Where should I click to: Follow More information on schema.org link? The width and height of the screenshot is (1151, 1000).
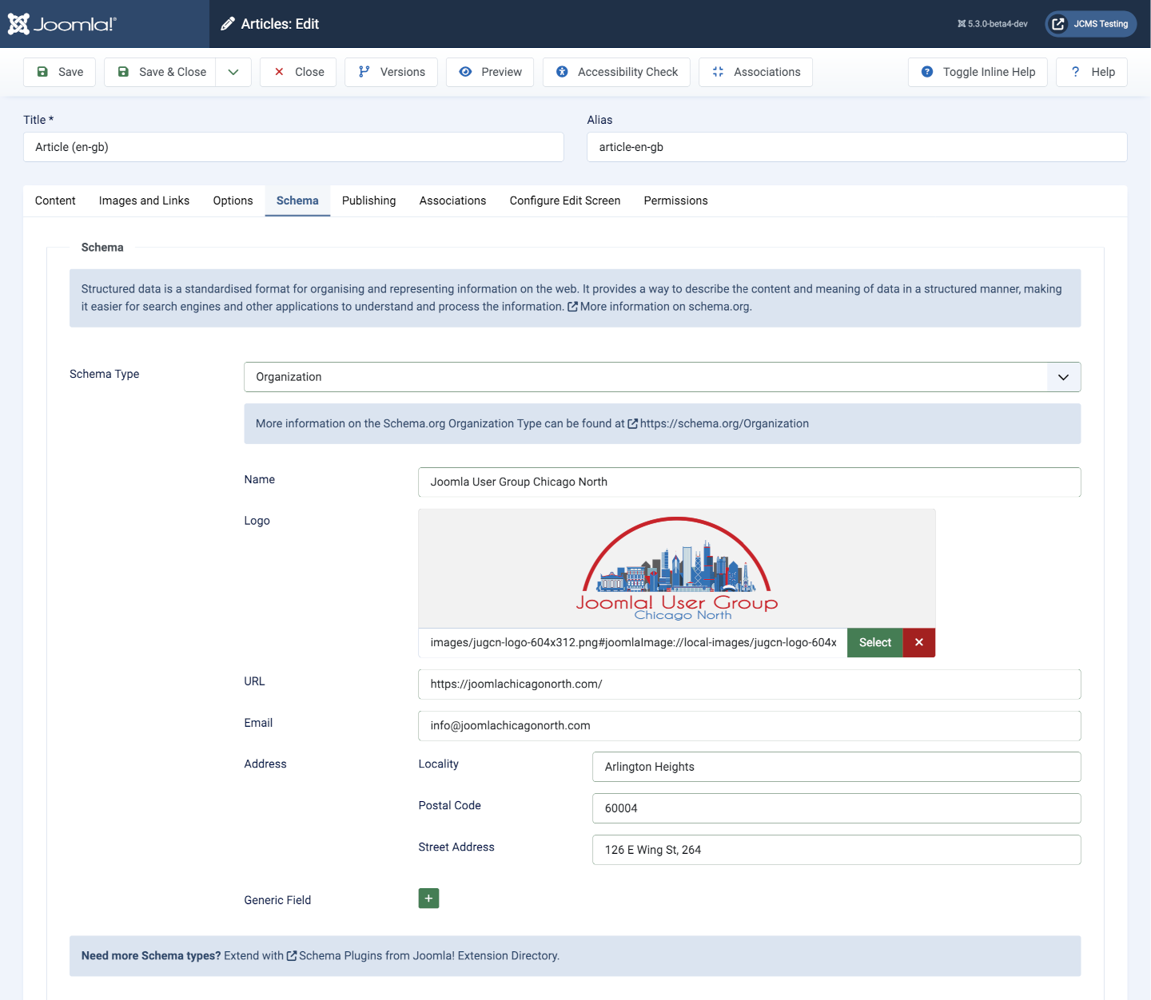click(659, 307)
